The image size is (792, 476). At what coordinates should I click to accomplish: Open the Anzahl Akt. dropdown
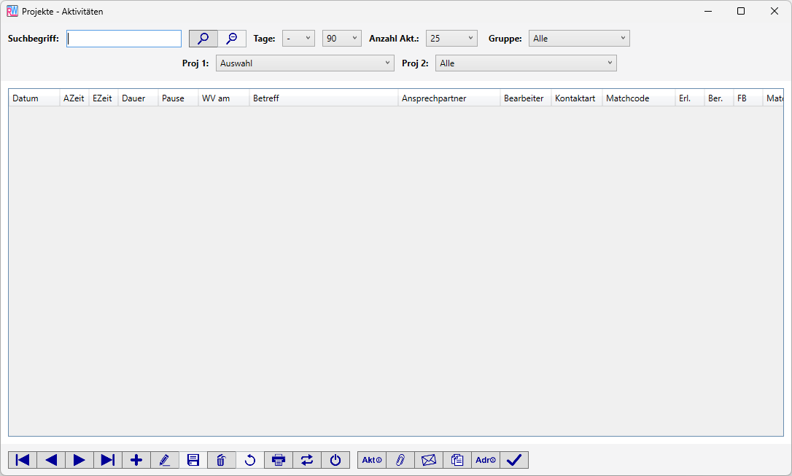point(451,39)
